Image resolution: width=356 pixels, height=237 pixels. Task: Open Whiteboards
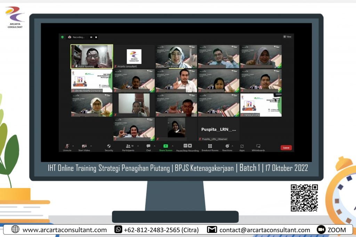pos(258,146)
